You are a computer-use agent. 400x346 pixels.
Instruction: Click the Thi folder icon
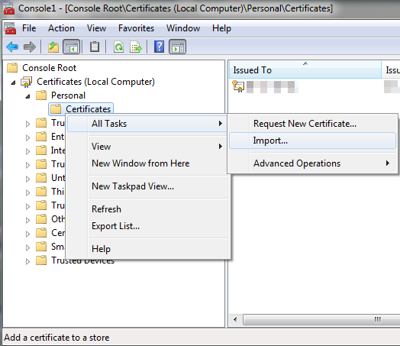(41, 192)
